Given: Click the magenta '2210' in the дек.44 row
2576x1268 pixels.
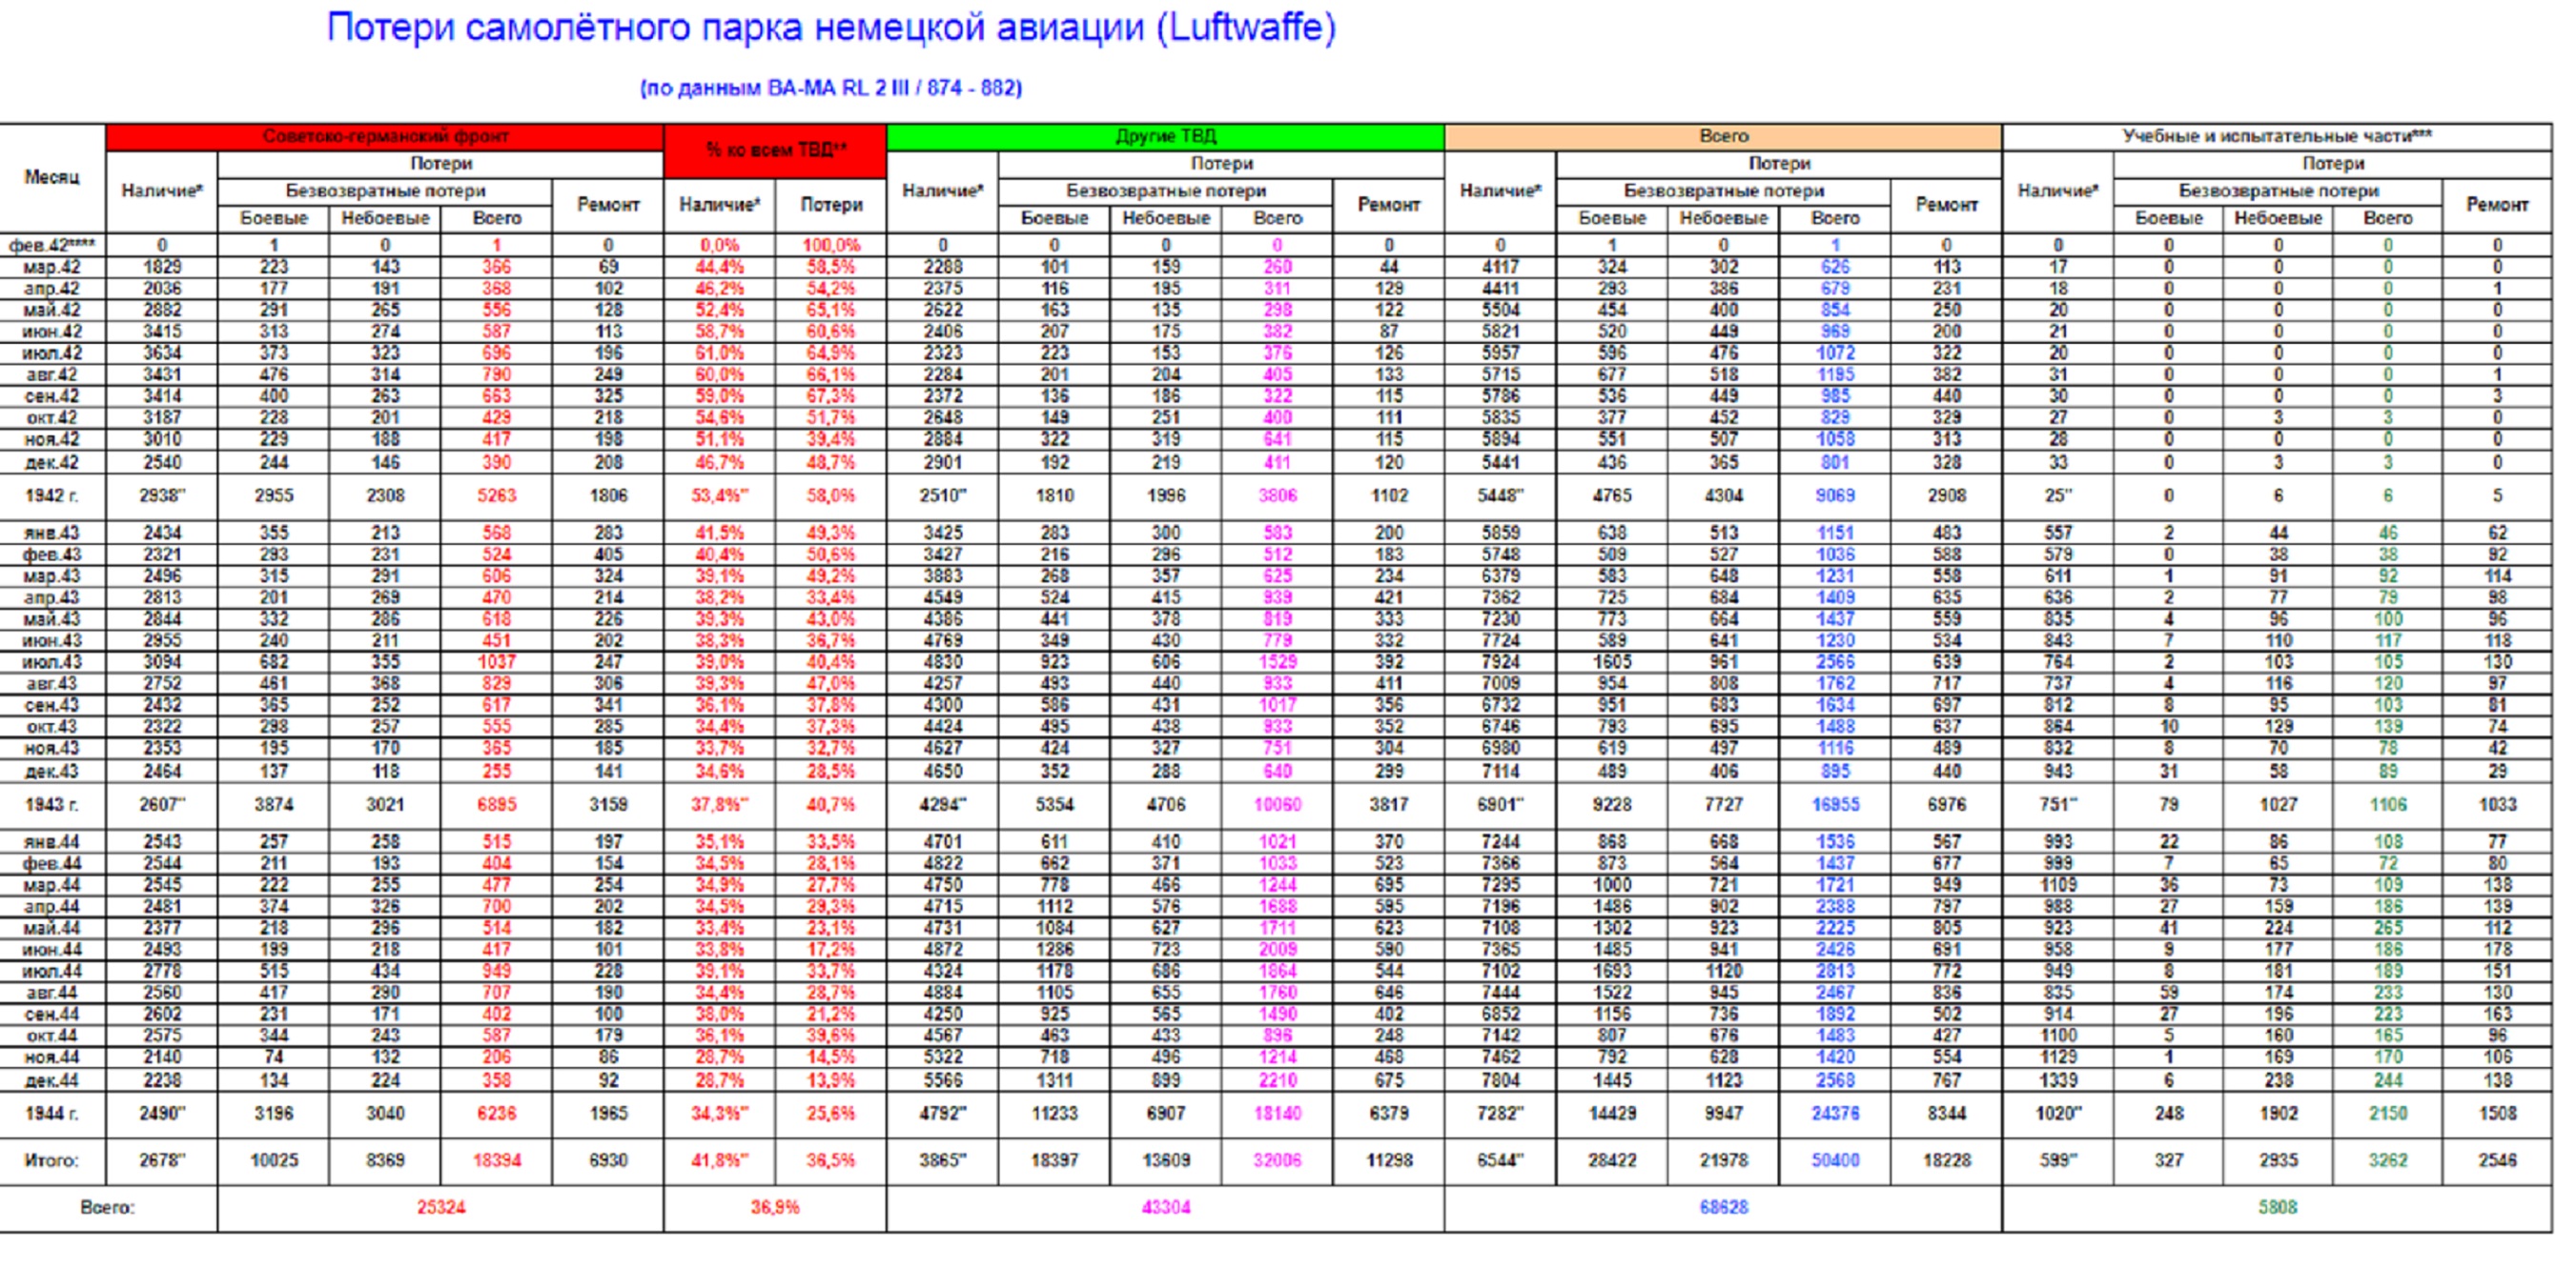Looking at the screenshot, I should coord(1277,1080).
